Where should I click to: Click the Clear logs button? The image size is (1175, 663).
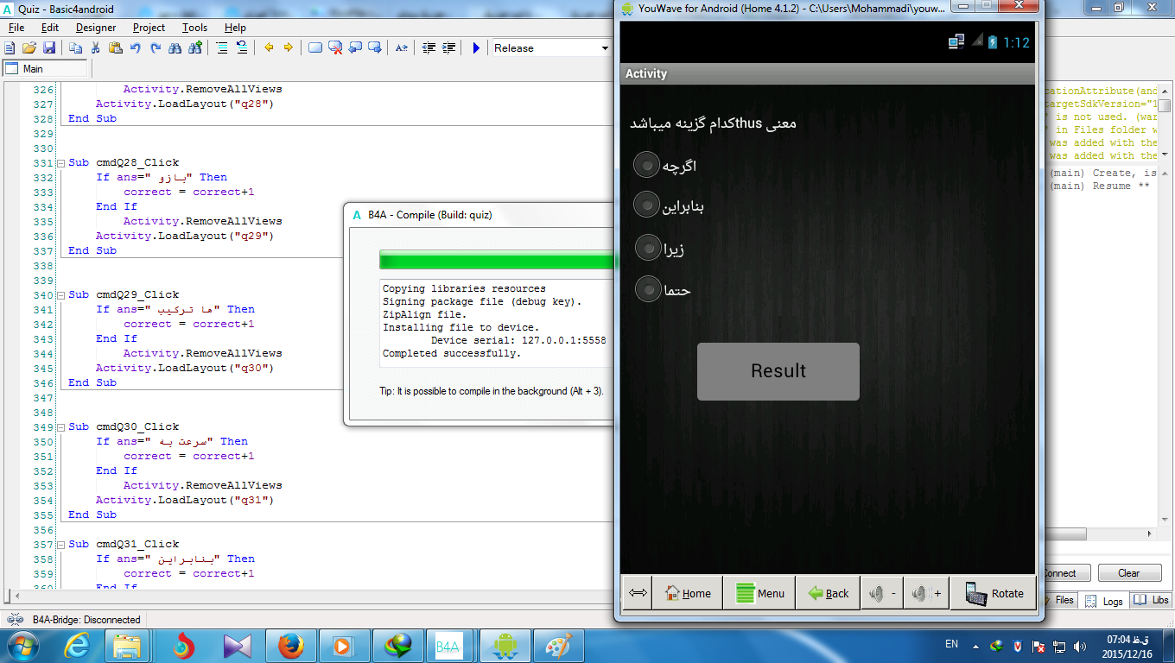[1128, 573]
